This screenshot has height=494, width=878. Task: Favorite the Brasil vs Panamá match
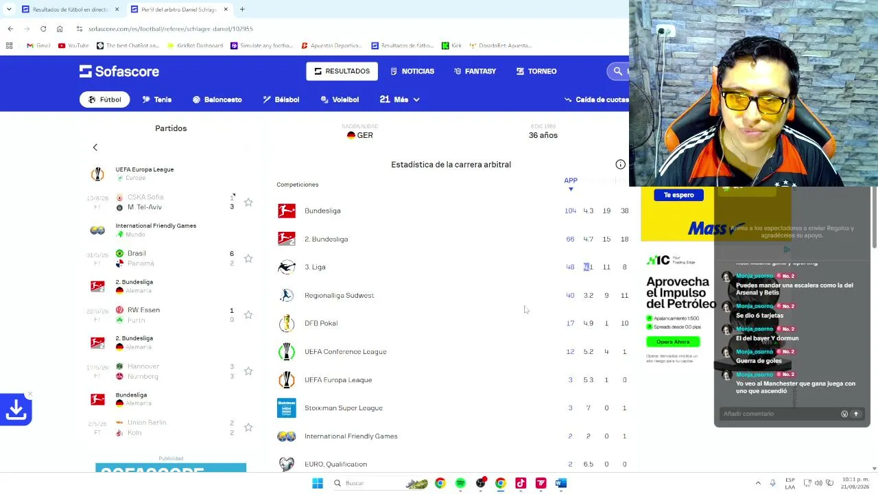point(248,259)
